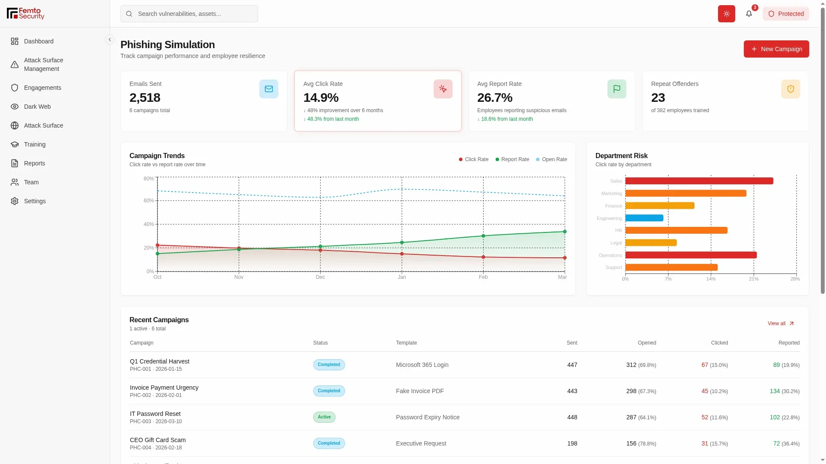Open Settings via the gear icon
This screenshot has width=826, height=464.
coord(15,201)
